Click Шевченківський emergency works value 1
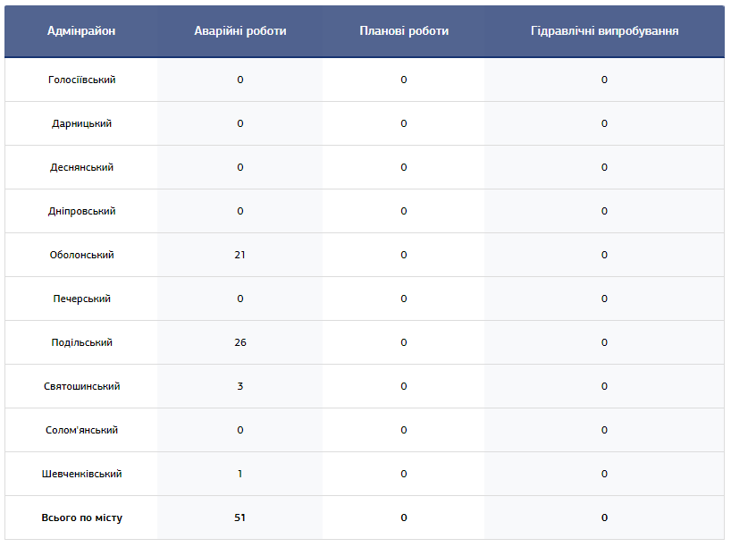Viewport: 731px width, 547px height. [239, 475]
